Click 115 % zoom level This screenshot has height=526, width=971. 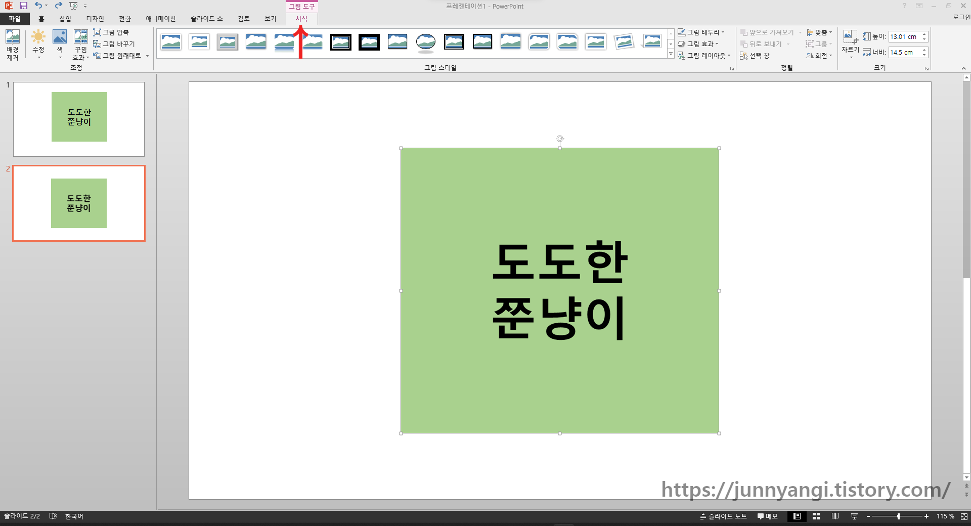point(945,516)
